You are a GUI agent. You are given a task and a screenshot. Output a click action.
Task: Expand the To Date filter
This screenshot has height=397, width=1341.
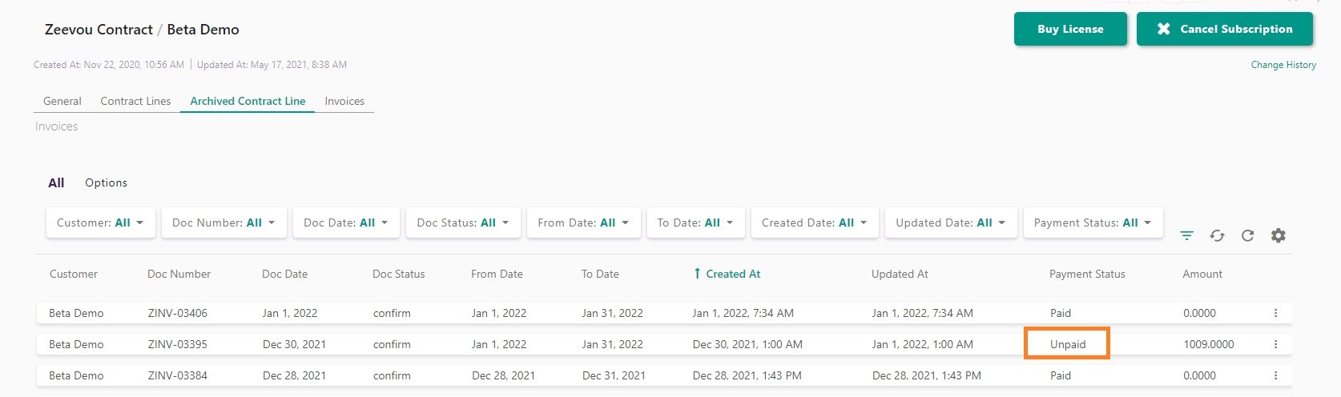click(x=695, y=223)
